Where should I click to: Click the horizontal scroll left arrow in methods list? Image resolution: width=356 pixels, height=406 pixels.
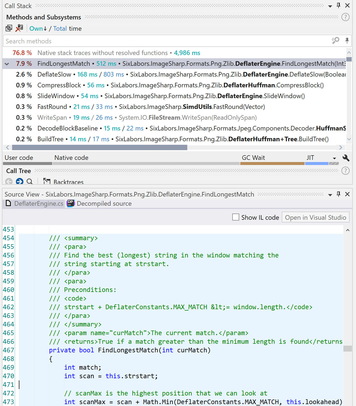click(x=8, y=147)
